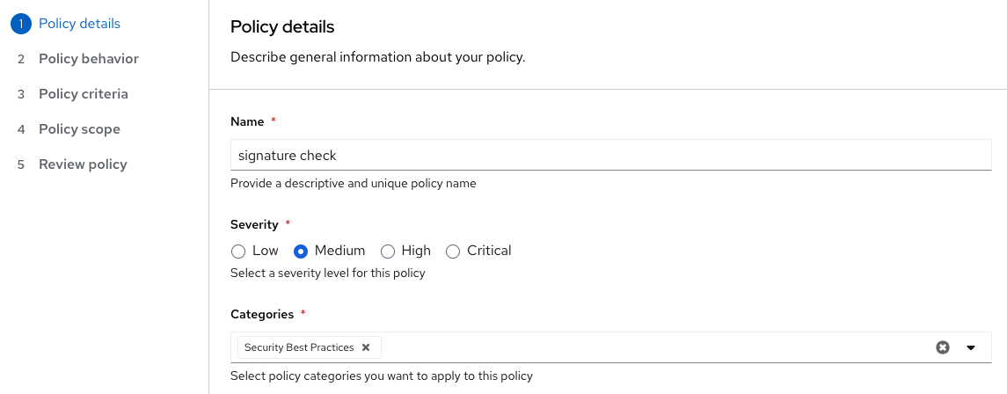Click the Security Best Practices chip label
The image size is (1007, 394).
pyautogui.click(x=299, y=347)
